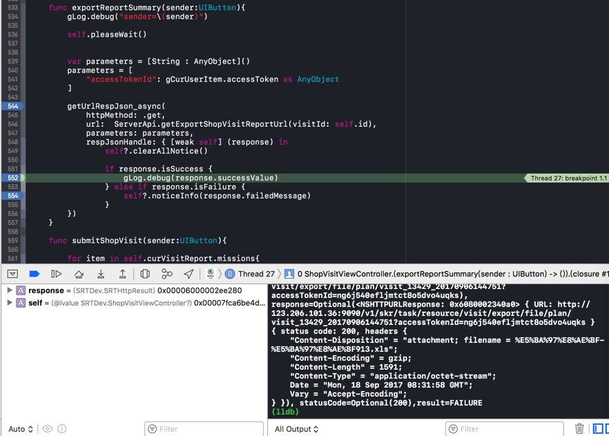This screenshot has height=436, width=609.
Task: Step over current line
Action: pos(79,274)
